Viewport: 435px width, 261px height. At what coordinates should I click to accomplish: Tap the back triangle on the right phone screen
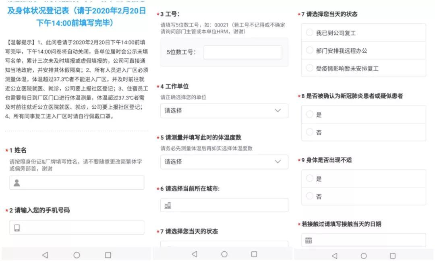(x=334, y=256)
